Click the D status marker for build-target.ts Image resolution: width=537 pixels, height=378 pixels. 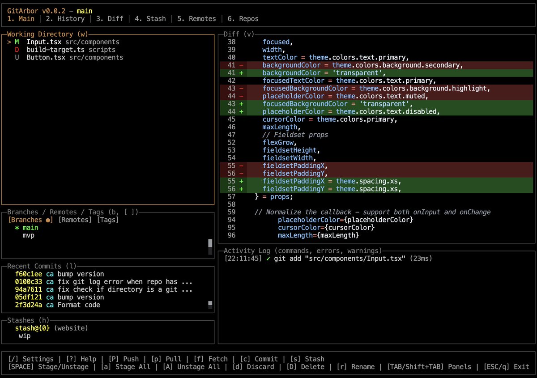(x=17, y=50)
